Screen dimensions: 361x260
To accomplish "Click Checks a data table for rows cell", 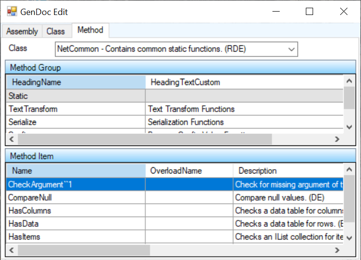I will pos(288,224).
